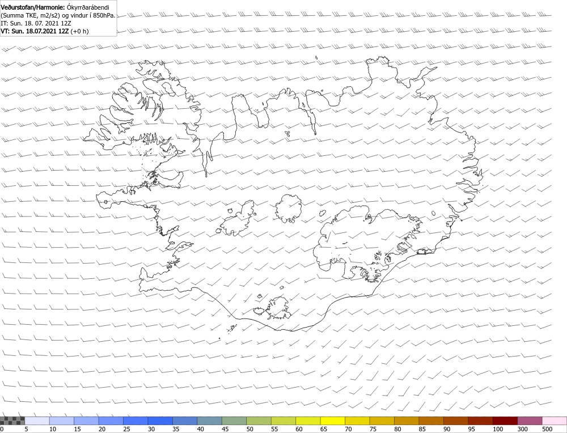Screen dimensions: 567x433
Task: Select the 85–90 burnt orange swatch
Action: 431,421
